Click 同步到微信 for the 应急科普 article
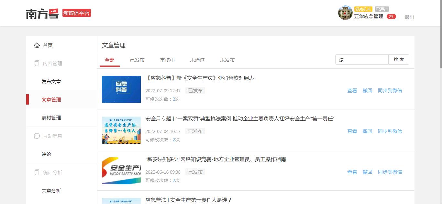 click(390, 91)
